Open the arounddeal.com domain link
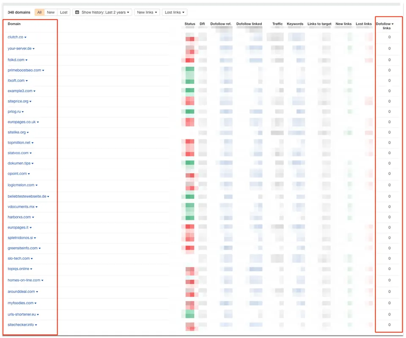The width and height of the screenshot is (406, 338). coord(21,292)
